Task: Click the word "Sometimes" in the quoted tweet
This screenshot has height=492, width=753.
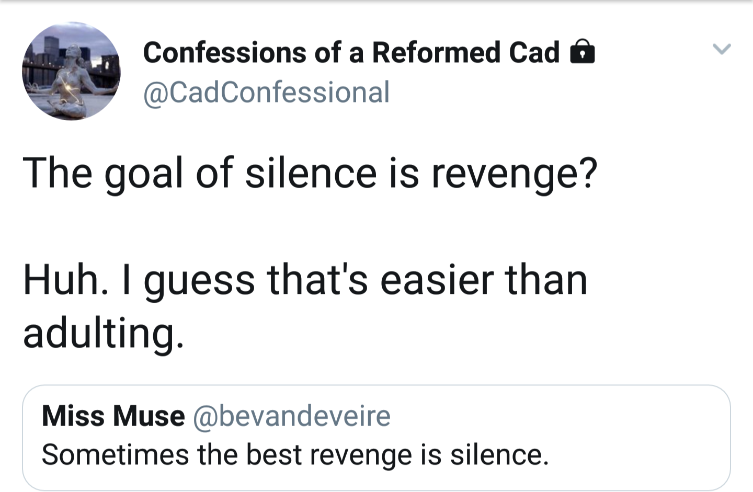Action: [x=115, y=454]
